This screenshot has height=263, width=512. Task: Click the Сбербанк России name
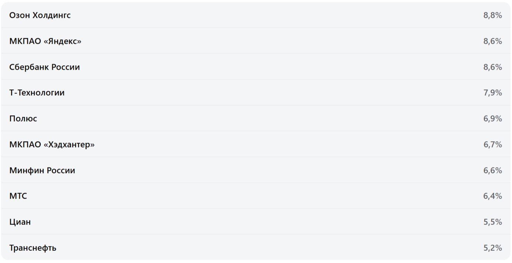44,67
